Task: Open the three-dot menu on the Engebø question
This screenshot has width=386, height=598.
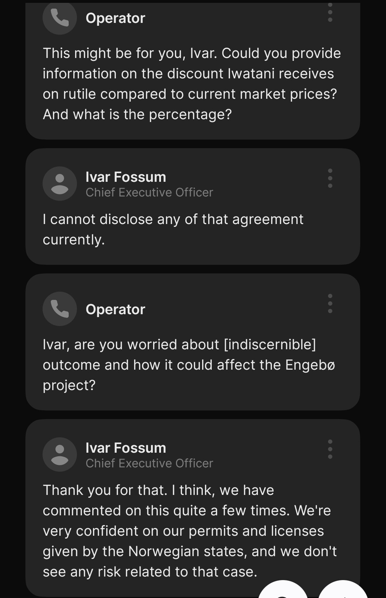Action: (330, 303)
